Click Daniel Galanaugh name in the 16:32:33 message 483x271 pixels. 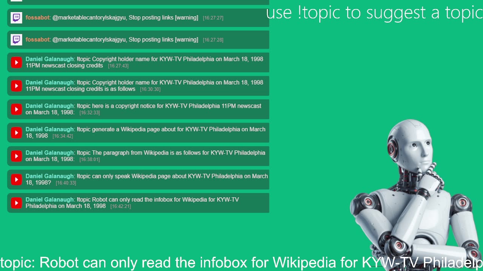tap(50, 106)
